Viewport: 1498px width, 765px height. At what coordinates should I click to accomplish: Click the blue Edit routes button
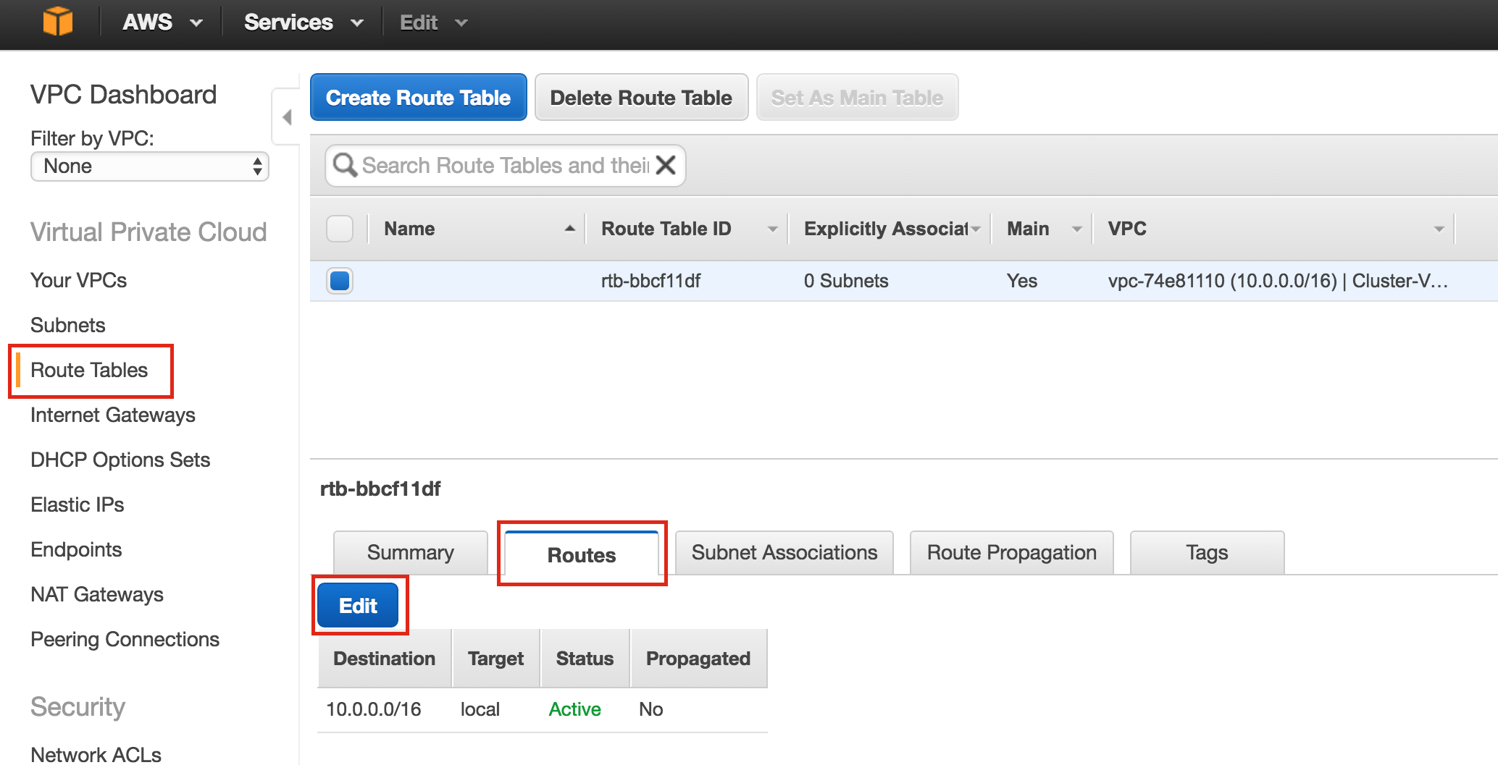point(359,605)
